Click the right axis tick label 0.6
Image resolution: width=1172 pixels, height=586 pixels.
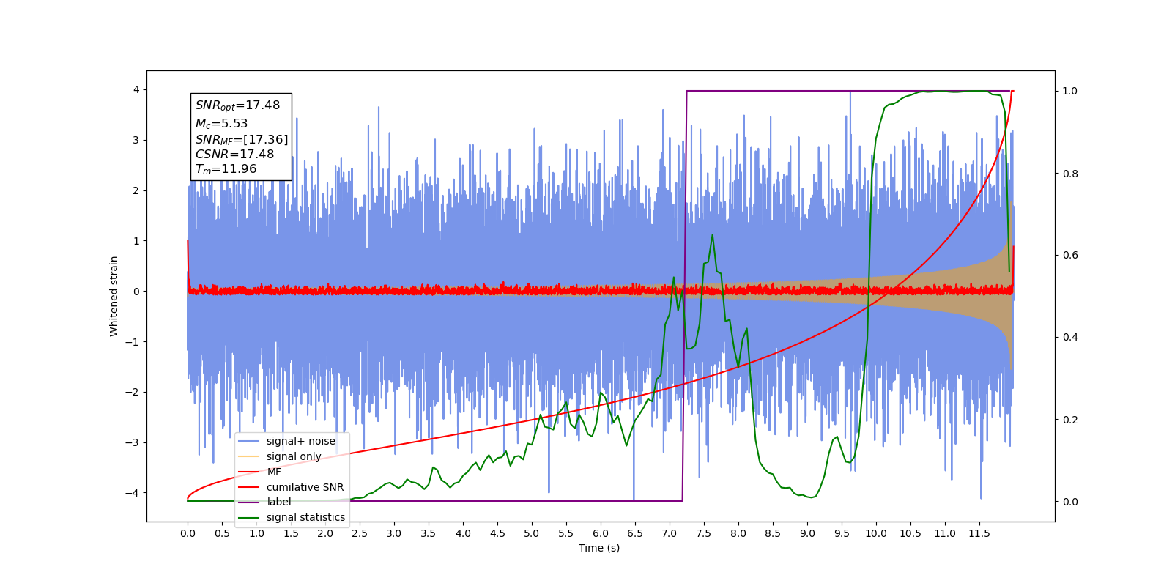point(1070,256)
